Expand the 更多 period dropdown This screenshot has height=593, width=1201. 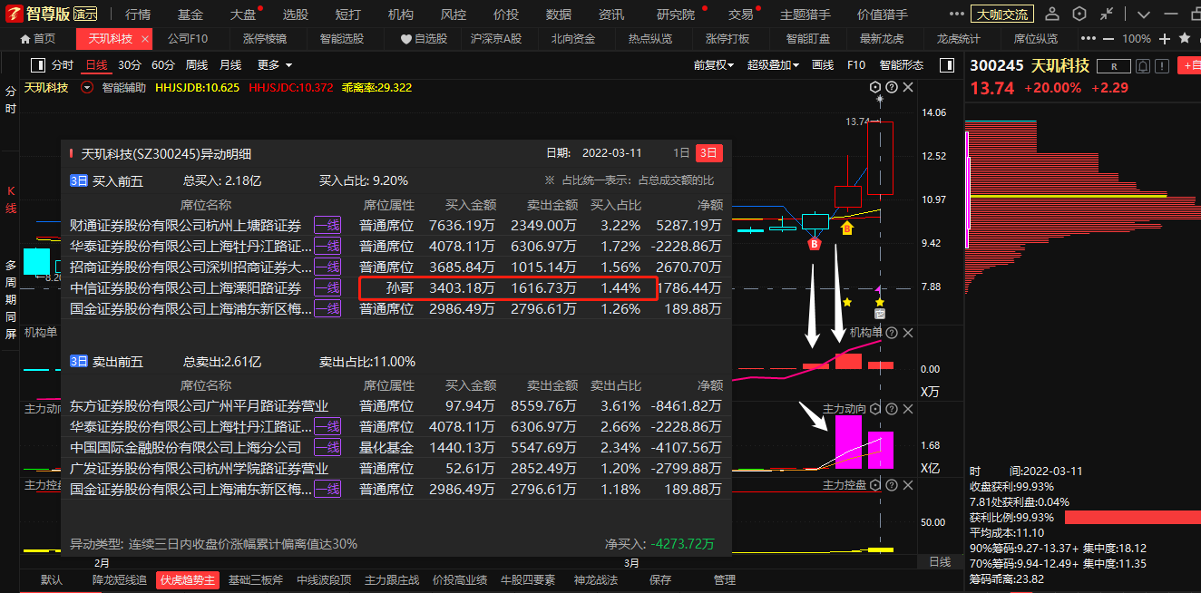[x=275, y=65]
